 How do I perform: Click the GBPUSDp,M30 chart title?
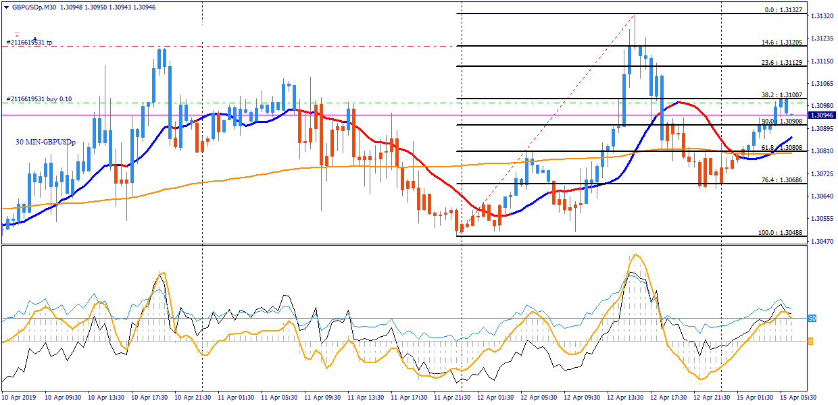click(x=34, y=7)
